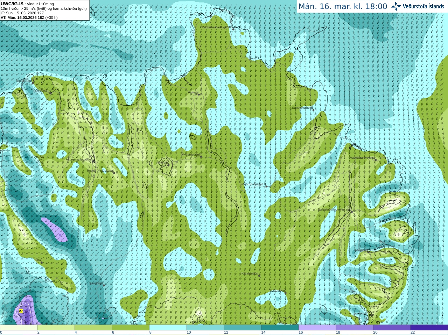Select the Akureyrarflugvöllur station marker
This screenshot has height=335, width=448.
coord(93,162)
